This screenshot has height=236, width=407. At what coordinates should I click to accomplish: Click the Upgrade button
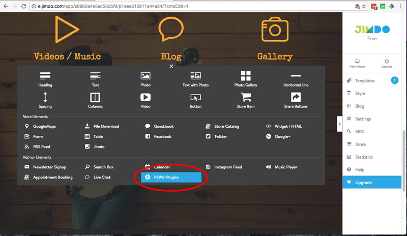coord(372,182)
